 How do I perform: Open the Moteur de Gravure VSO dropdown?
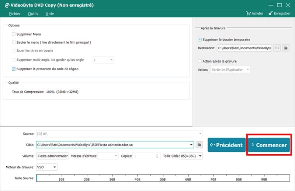pos(47,167)
